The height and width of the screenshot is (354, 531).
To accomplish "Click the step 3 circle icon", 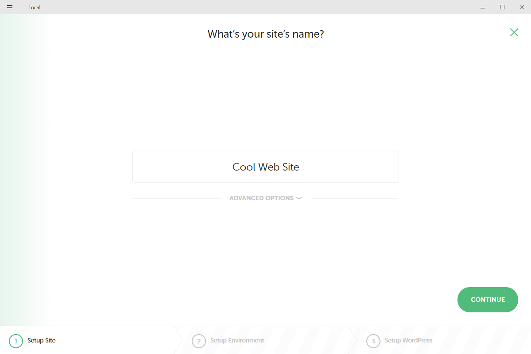I will point(373,341).
